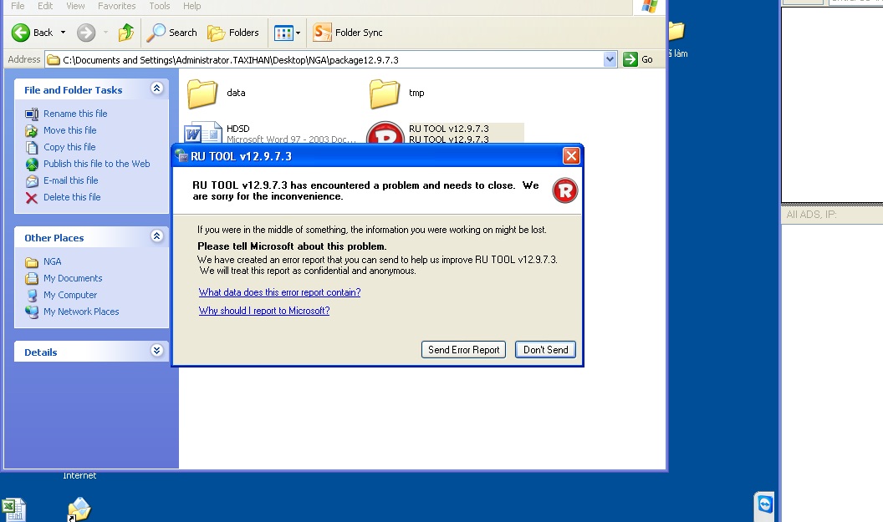
Task: Click Send Error Report button
Action: click(x=463, y=350)
